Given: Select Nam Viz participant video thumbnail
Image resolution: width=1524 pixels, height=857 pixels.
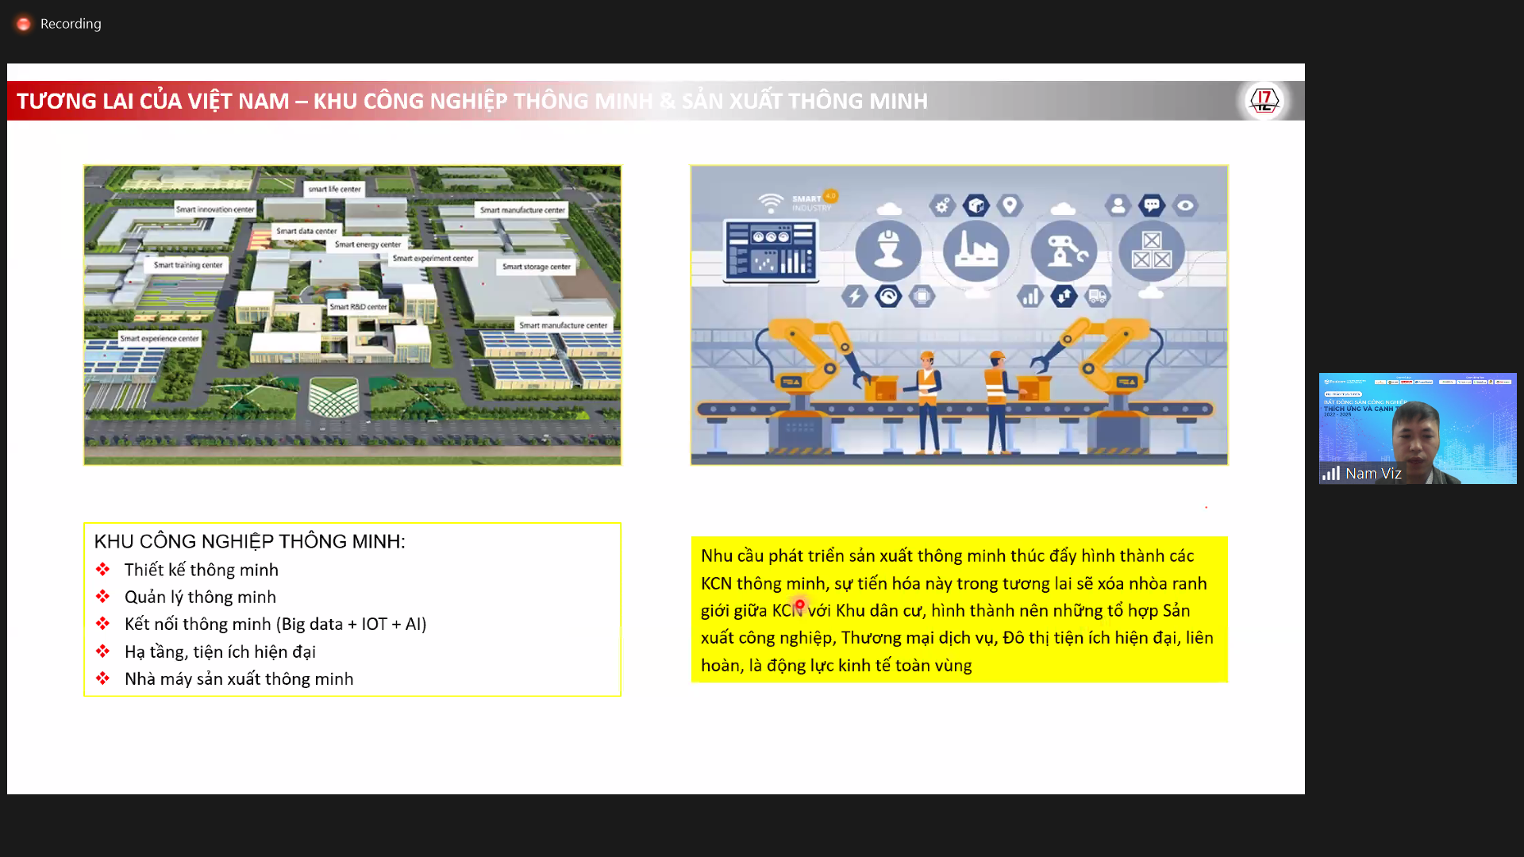Looking at the screenshot, I should coord(1417,428).
